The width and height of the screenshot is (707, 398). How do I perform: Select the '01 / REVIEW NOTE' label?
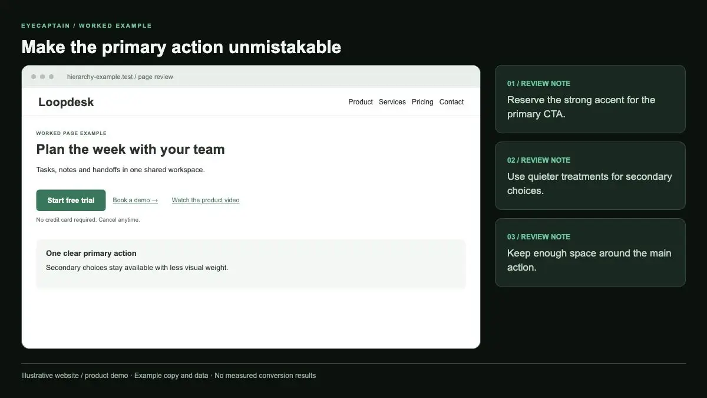[539, 84]
